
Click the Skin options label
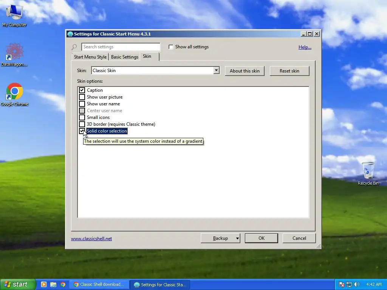pos(90,81)
